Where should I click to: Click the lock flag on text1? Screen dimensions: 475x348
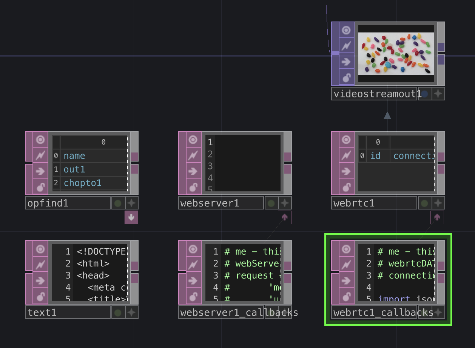point(40,296)
